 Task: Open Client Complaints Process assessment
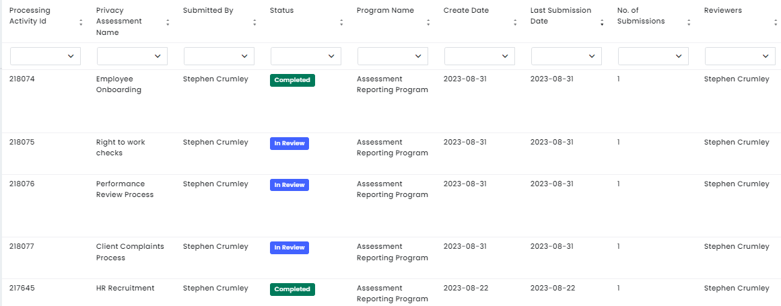pyautogui.click(x=130, y=252)
